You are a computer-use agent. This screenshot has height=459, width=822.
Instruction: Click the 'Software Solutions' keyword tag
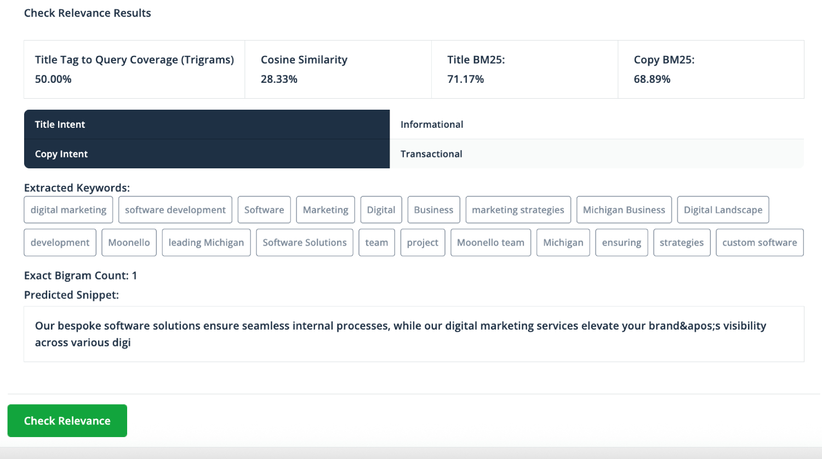coord(304,242)
